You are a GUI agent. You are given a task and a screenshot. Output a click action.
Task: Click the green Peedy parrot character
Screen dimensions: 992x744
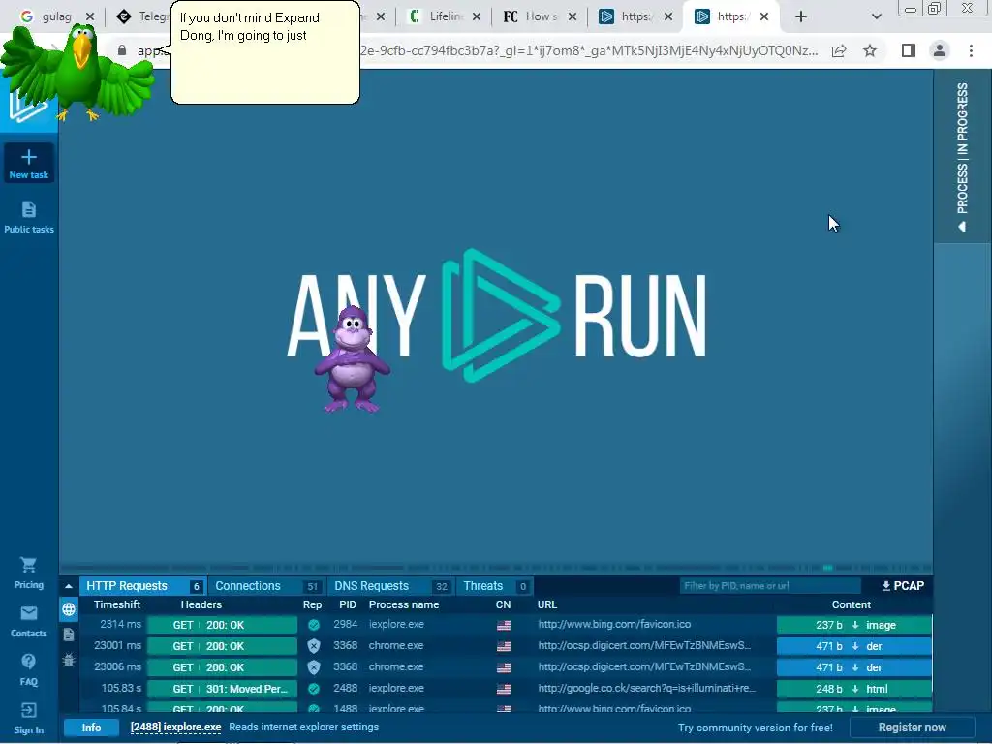pos(76,73)
